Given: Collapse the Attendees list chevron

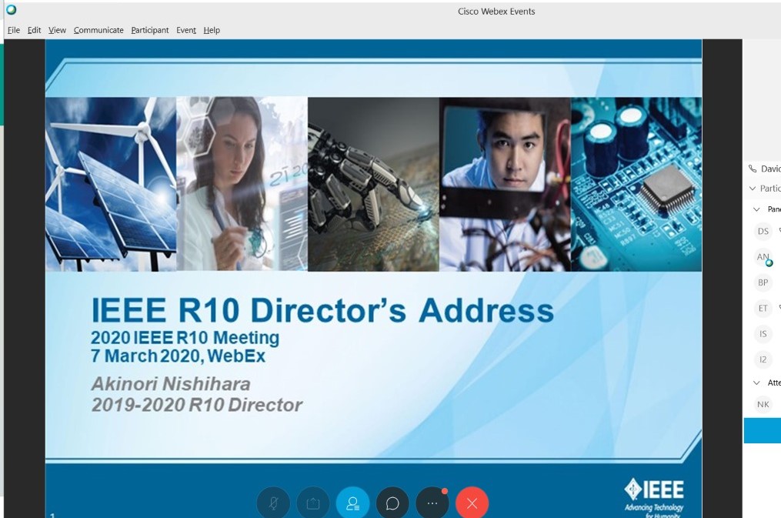Looking at the screenshot, I should coord(756,383).
